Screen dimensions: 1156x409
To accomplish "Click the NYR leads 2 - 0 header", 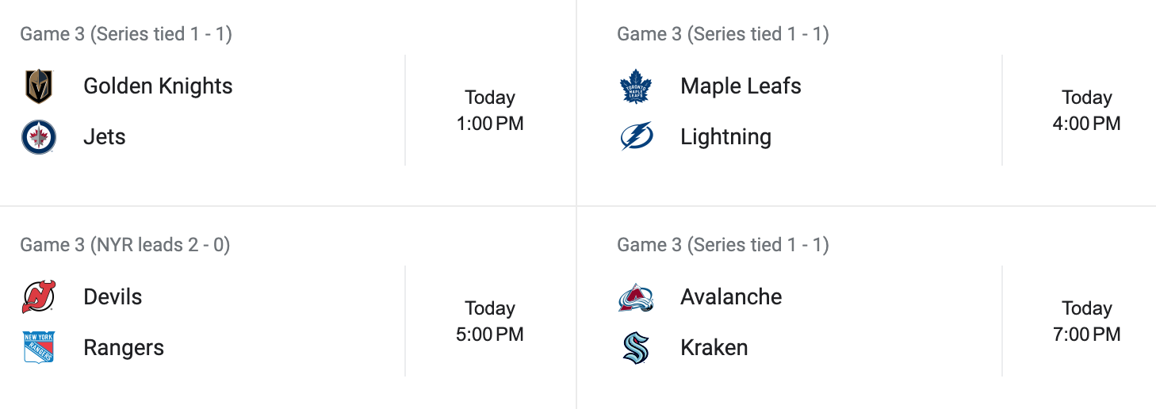I will click(125, 245).
